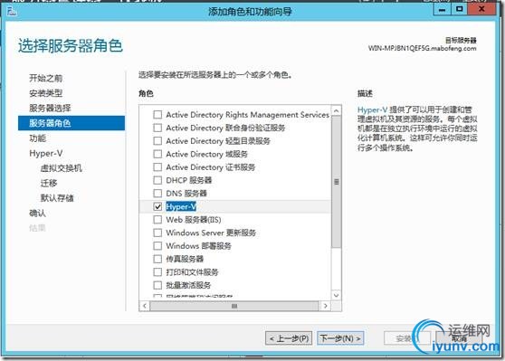The width and height of the screenshot is (505, 361).
Task: Maximize the 添加角色和功能向导 window
Action: 459,10
